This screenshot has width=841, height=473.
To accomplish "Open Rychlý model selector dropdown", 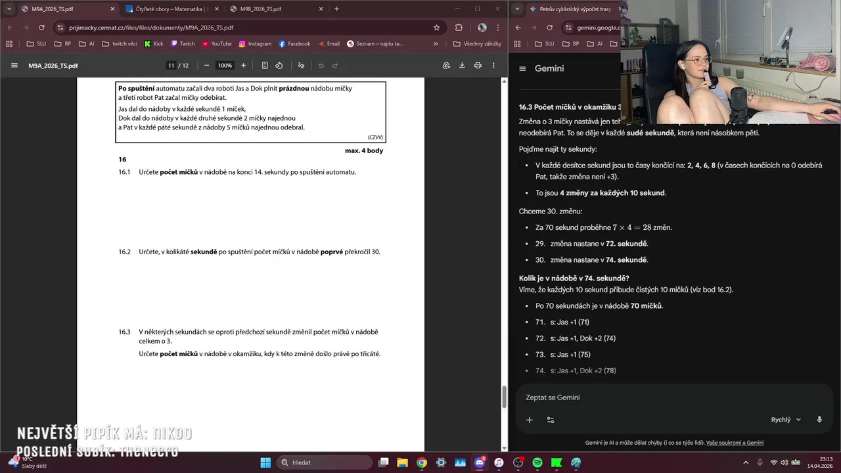I will click(786, 420).
